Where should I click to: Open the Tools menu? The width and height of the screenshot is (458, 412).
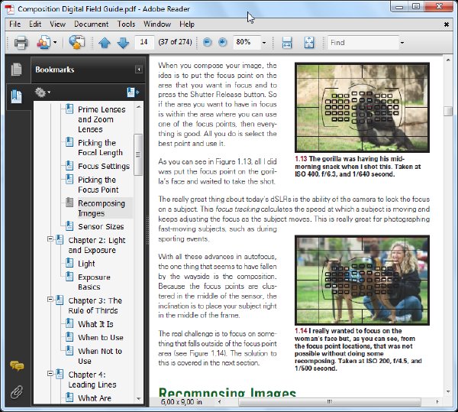pyautogui.click(x=126, y=24)
